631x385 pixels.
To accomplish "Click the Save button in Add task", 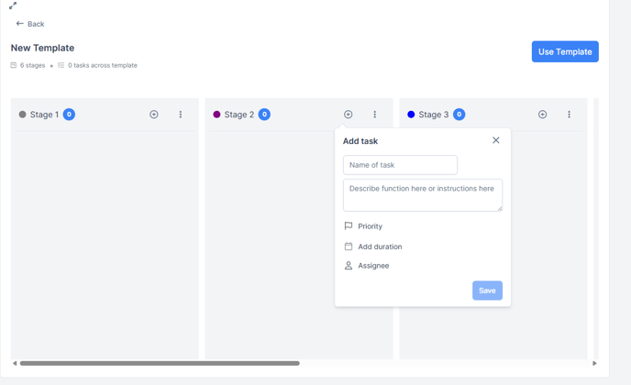I will click(x=487, y=291).
